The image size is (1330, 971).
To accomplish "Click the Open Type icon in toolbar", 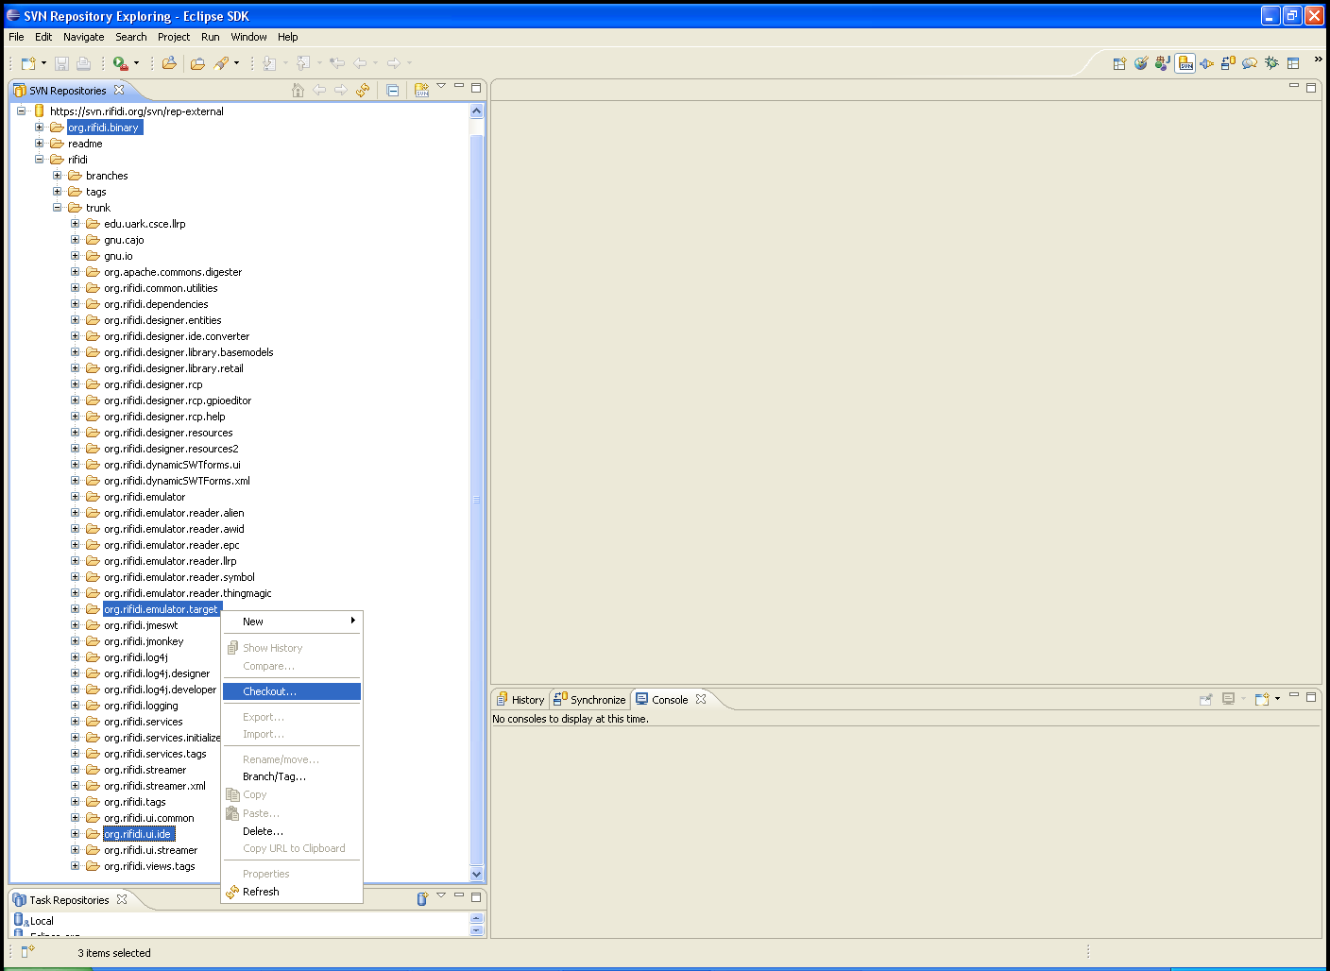I will click(169, 63).
